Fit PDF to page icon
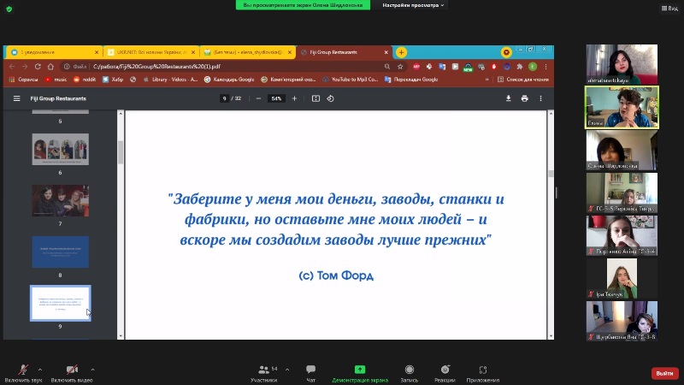The height and width of the screenshot is (385, 684). [315, 98]
